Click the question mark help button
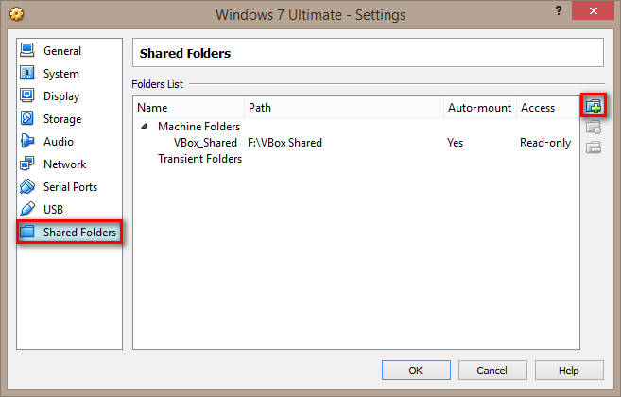This screenshot has width=621, height=397. 559,10
